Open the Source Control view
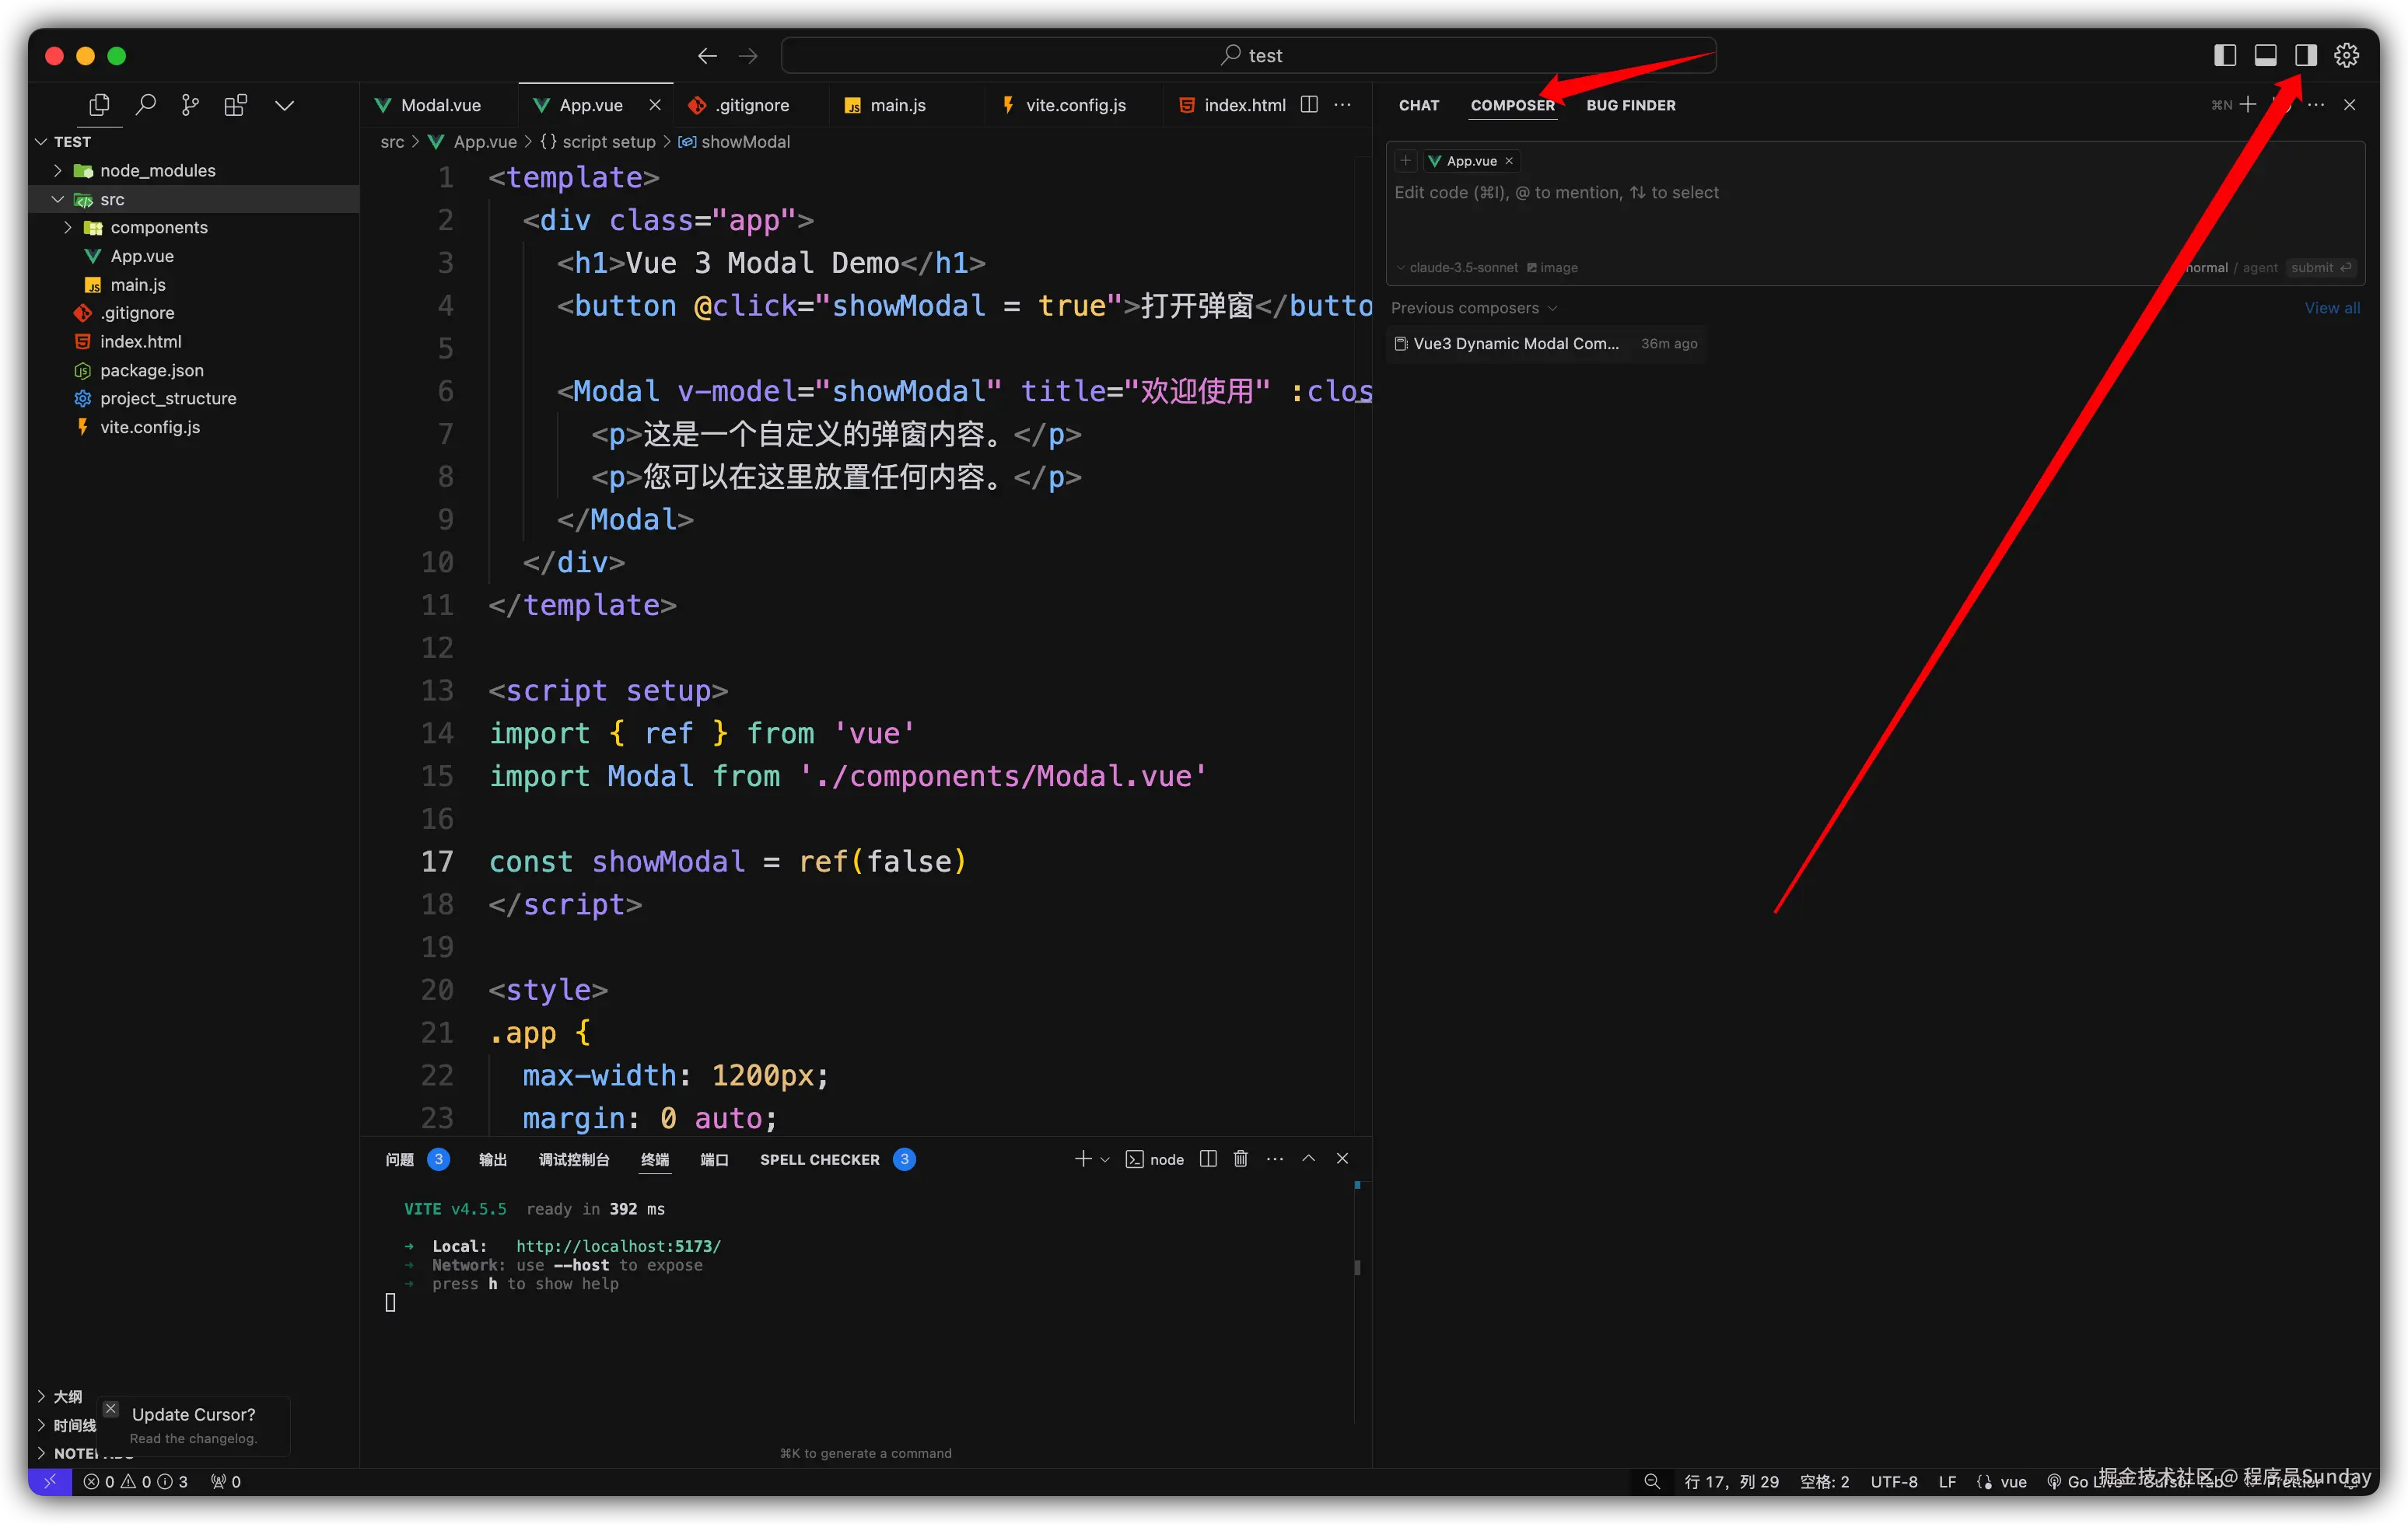 pos(190,105)
